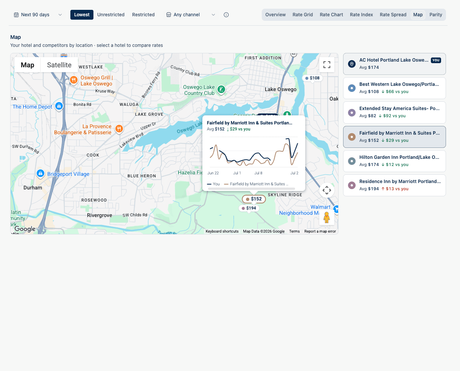Image resolution: width=460 pixels, height=371 pixels.
Task: Click the Lake Oswego city label
Action: point(281,90)
